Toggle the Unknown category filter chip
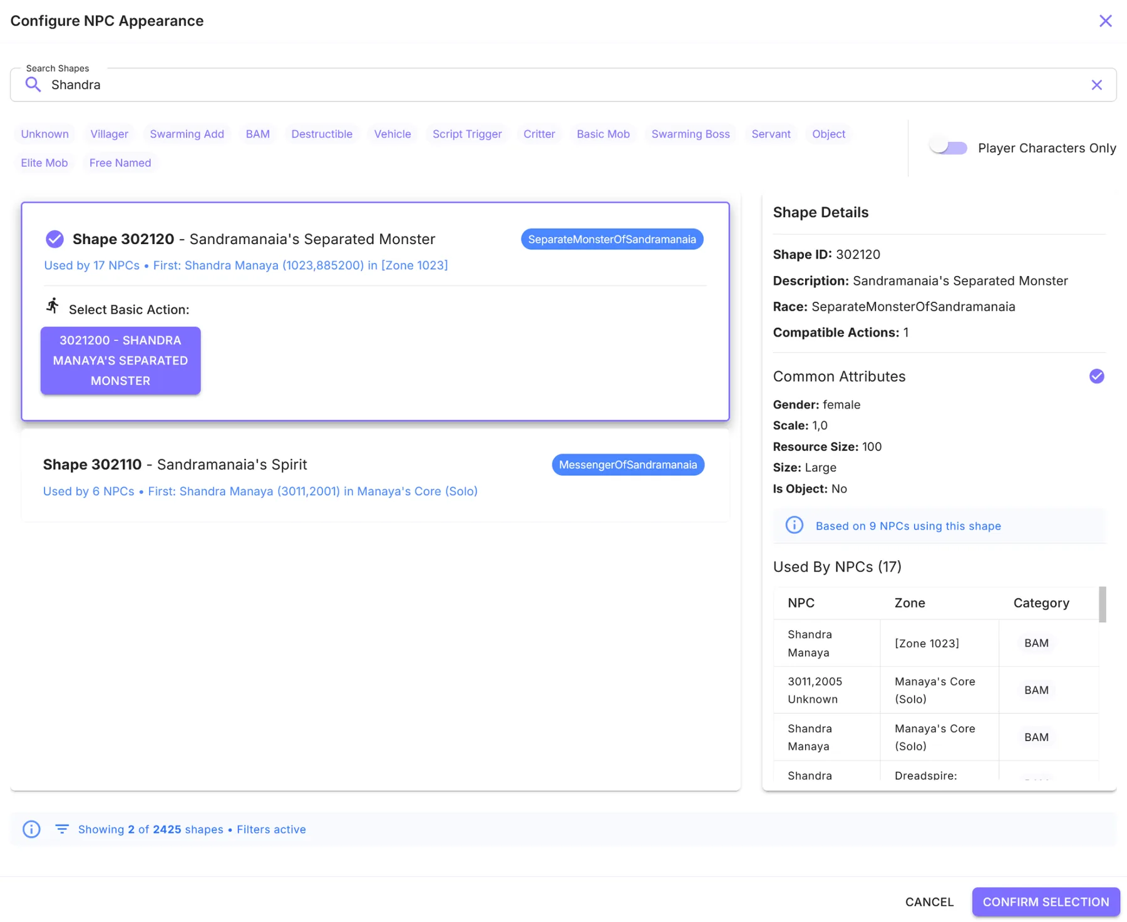1127x922 pixels. pos(44,134)
